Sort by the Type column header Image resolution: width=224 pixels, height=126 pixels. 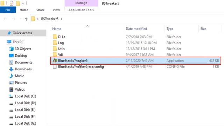[x=170, y=29]
